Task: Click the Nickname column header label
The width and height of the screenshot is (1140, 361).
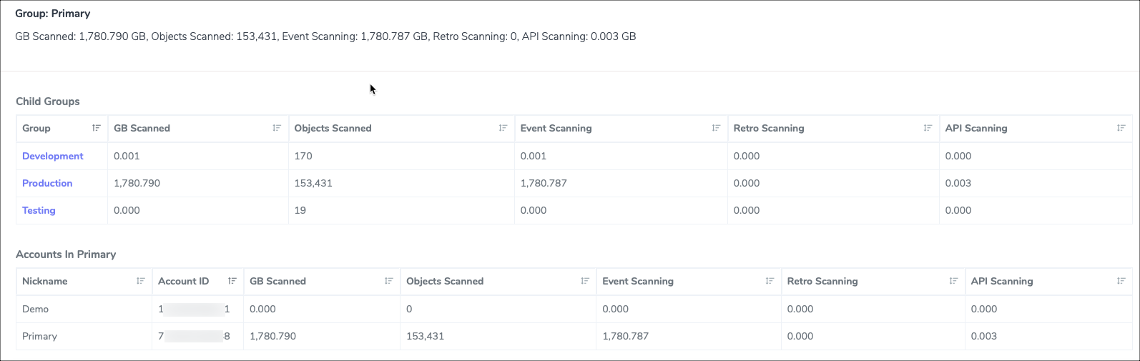Action: point(45,281)
